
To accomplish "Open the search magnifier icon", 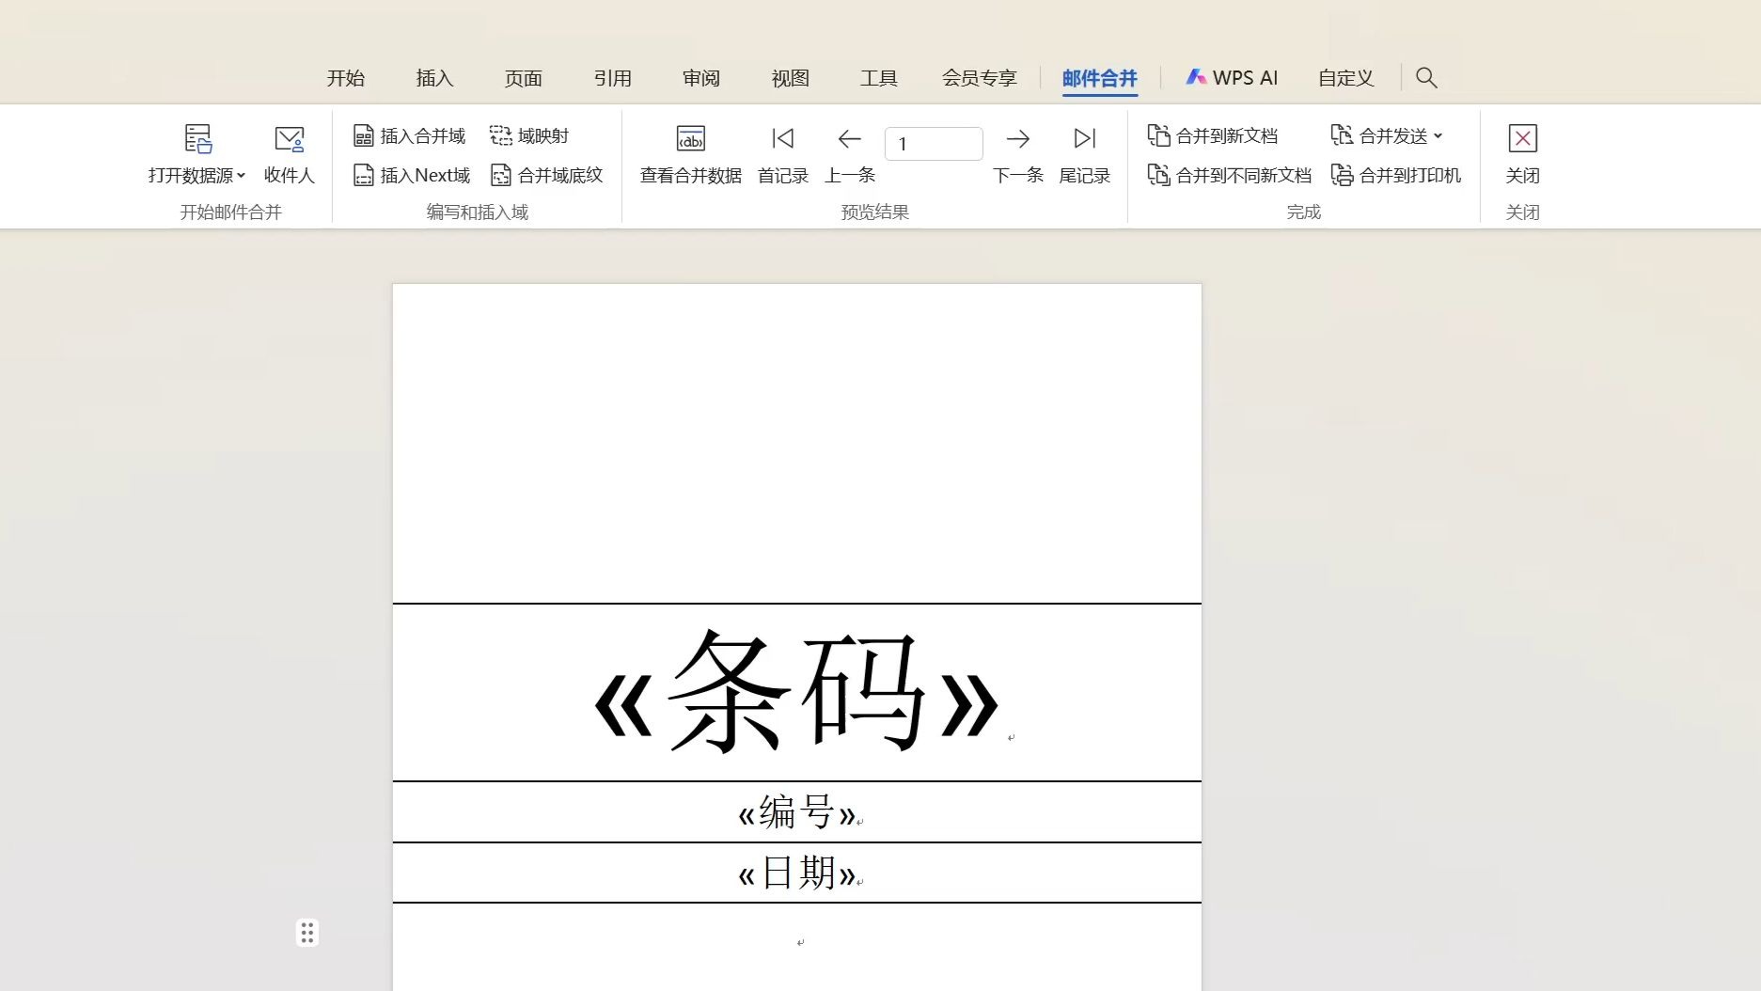I will (x=1426, y=77).
